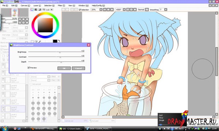
Task: Click the Deselect icon in toolbar
Action: 72,9
